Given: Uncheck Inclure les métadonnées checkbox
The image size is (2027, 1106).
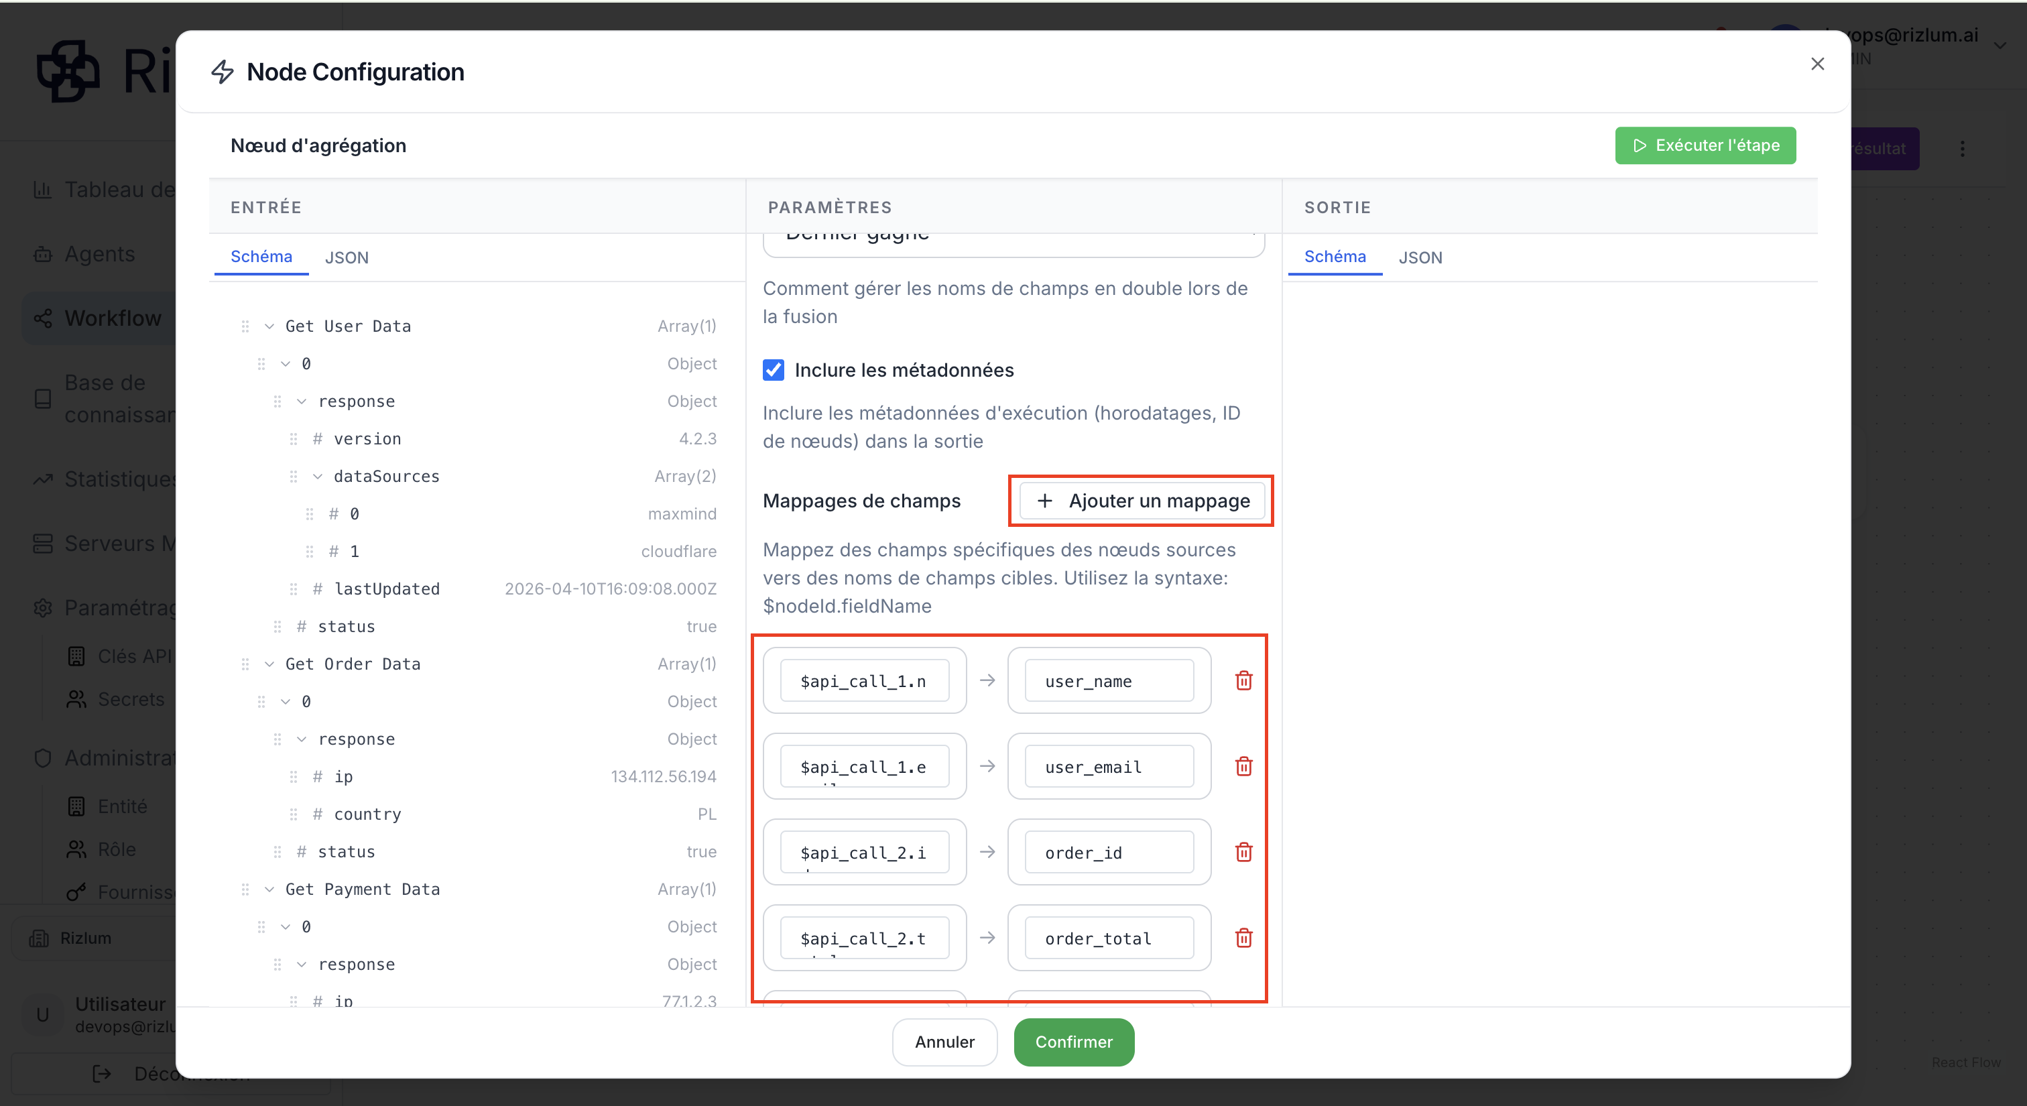Looking at the screenshot, I should [773, 370].
